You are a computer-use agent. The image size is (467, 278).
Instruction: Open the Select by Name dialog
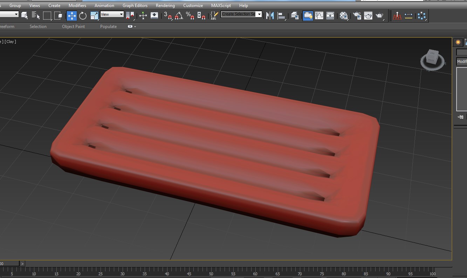click(x=35, y=16)
